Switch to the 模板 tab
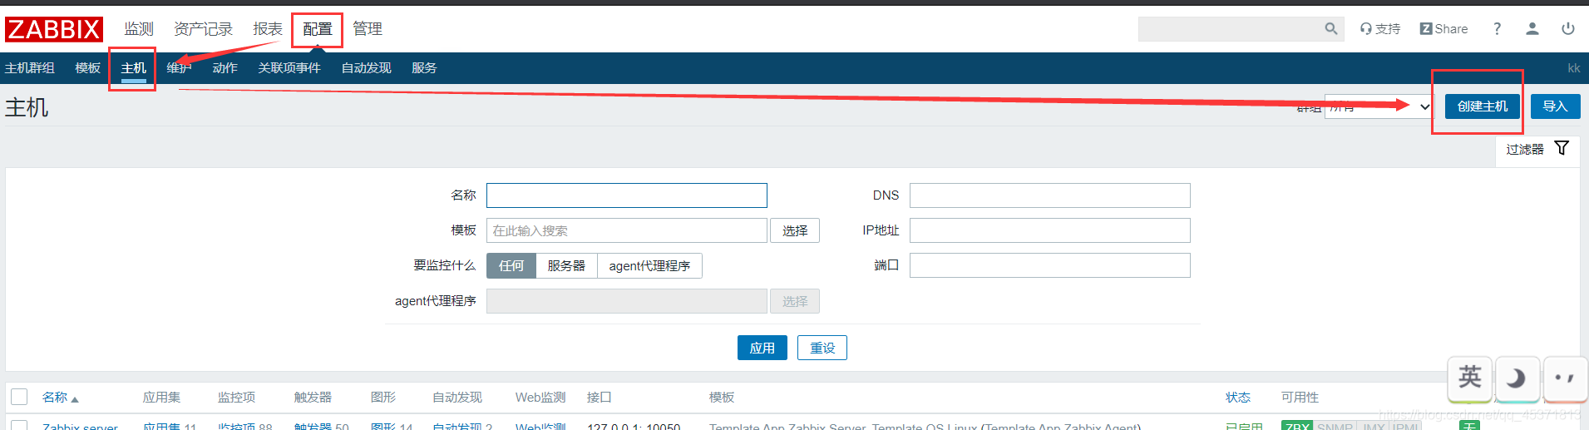Viewport: 1589px width, 430px height. [x=87, y=68]
